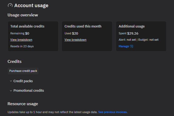Click the Account usage page title
Screen dimensions: 174x116
[31, 5]
